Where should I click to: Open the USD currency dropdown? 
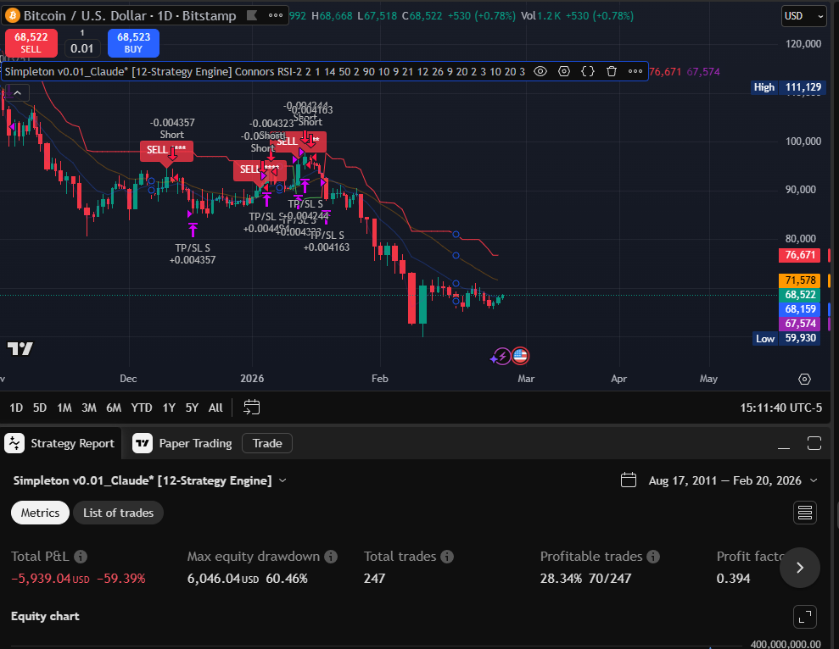[803, 15]
